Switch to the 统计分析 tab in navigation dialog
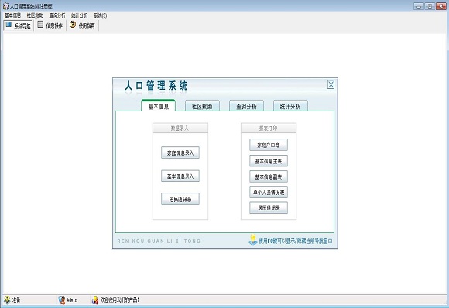 pos(290,106)
